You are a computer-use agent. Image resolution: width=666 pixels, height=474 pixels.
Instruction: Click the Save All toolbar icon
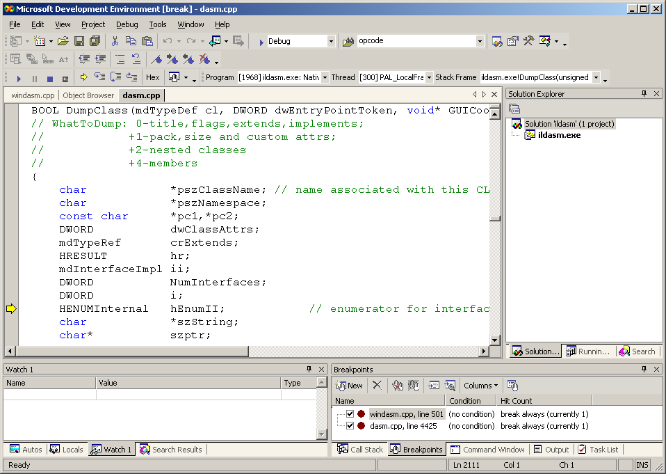95,41
